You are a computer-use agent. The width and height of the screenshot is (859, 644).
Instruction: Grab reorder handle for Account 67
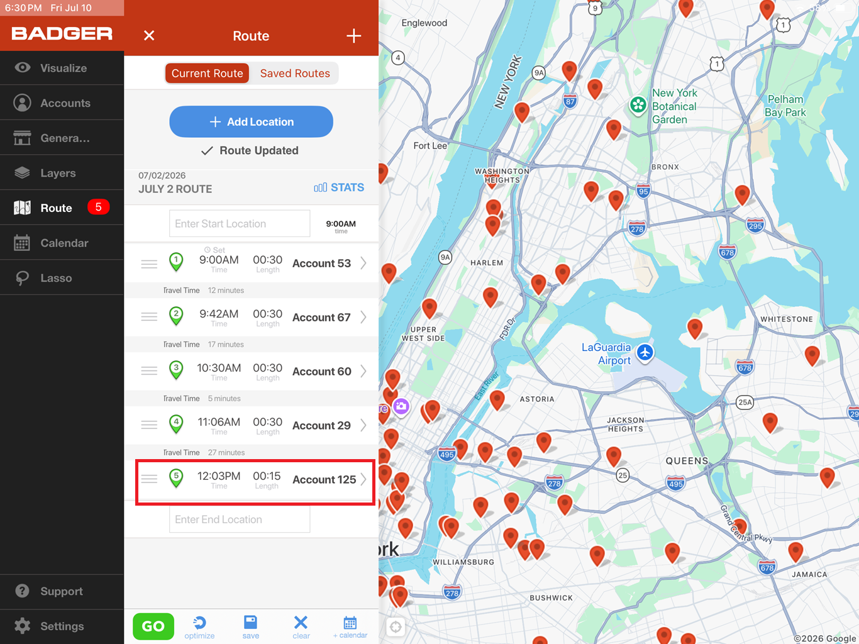[x=149, y=318]
